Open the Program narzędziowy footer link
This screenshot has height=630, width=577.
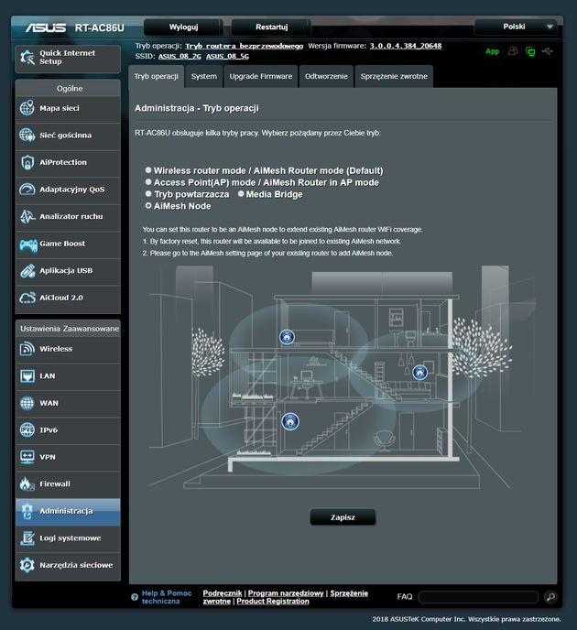tap(286, 593)
